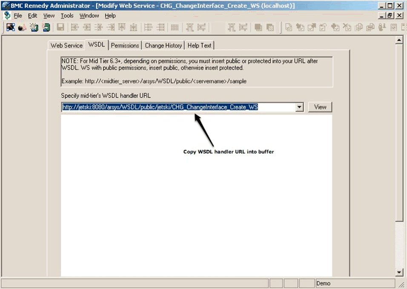The height and width of the screenshot is (289, 407).
Task: Click the resize grip in the status bar corner
Action: [x=401, y=284]
